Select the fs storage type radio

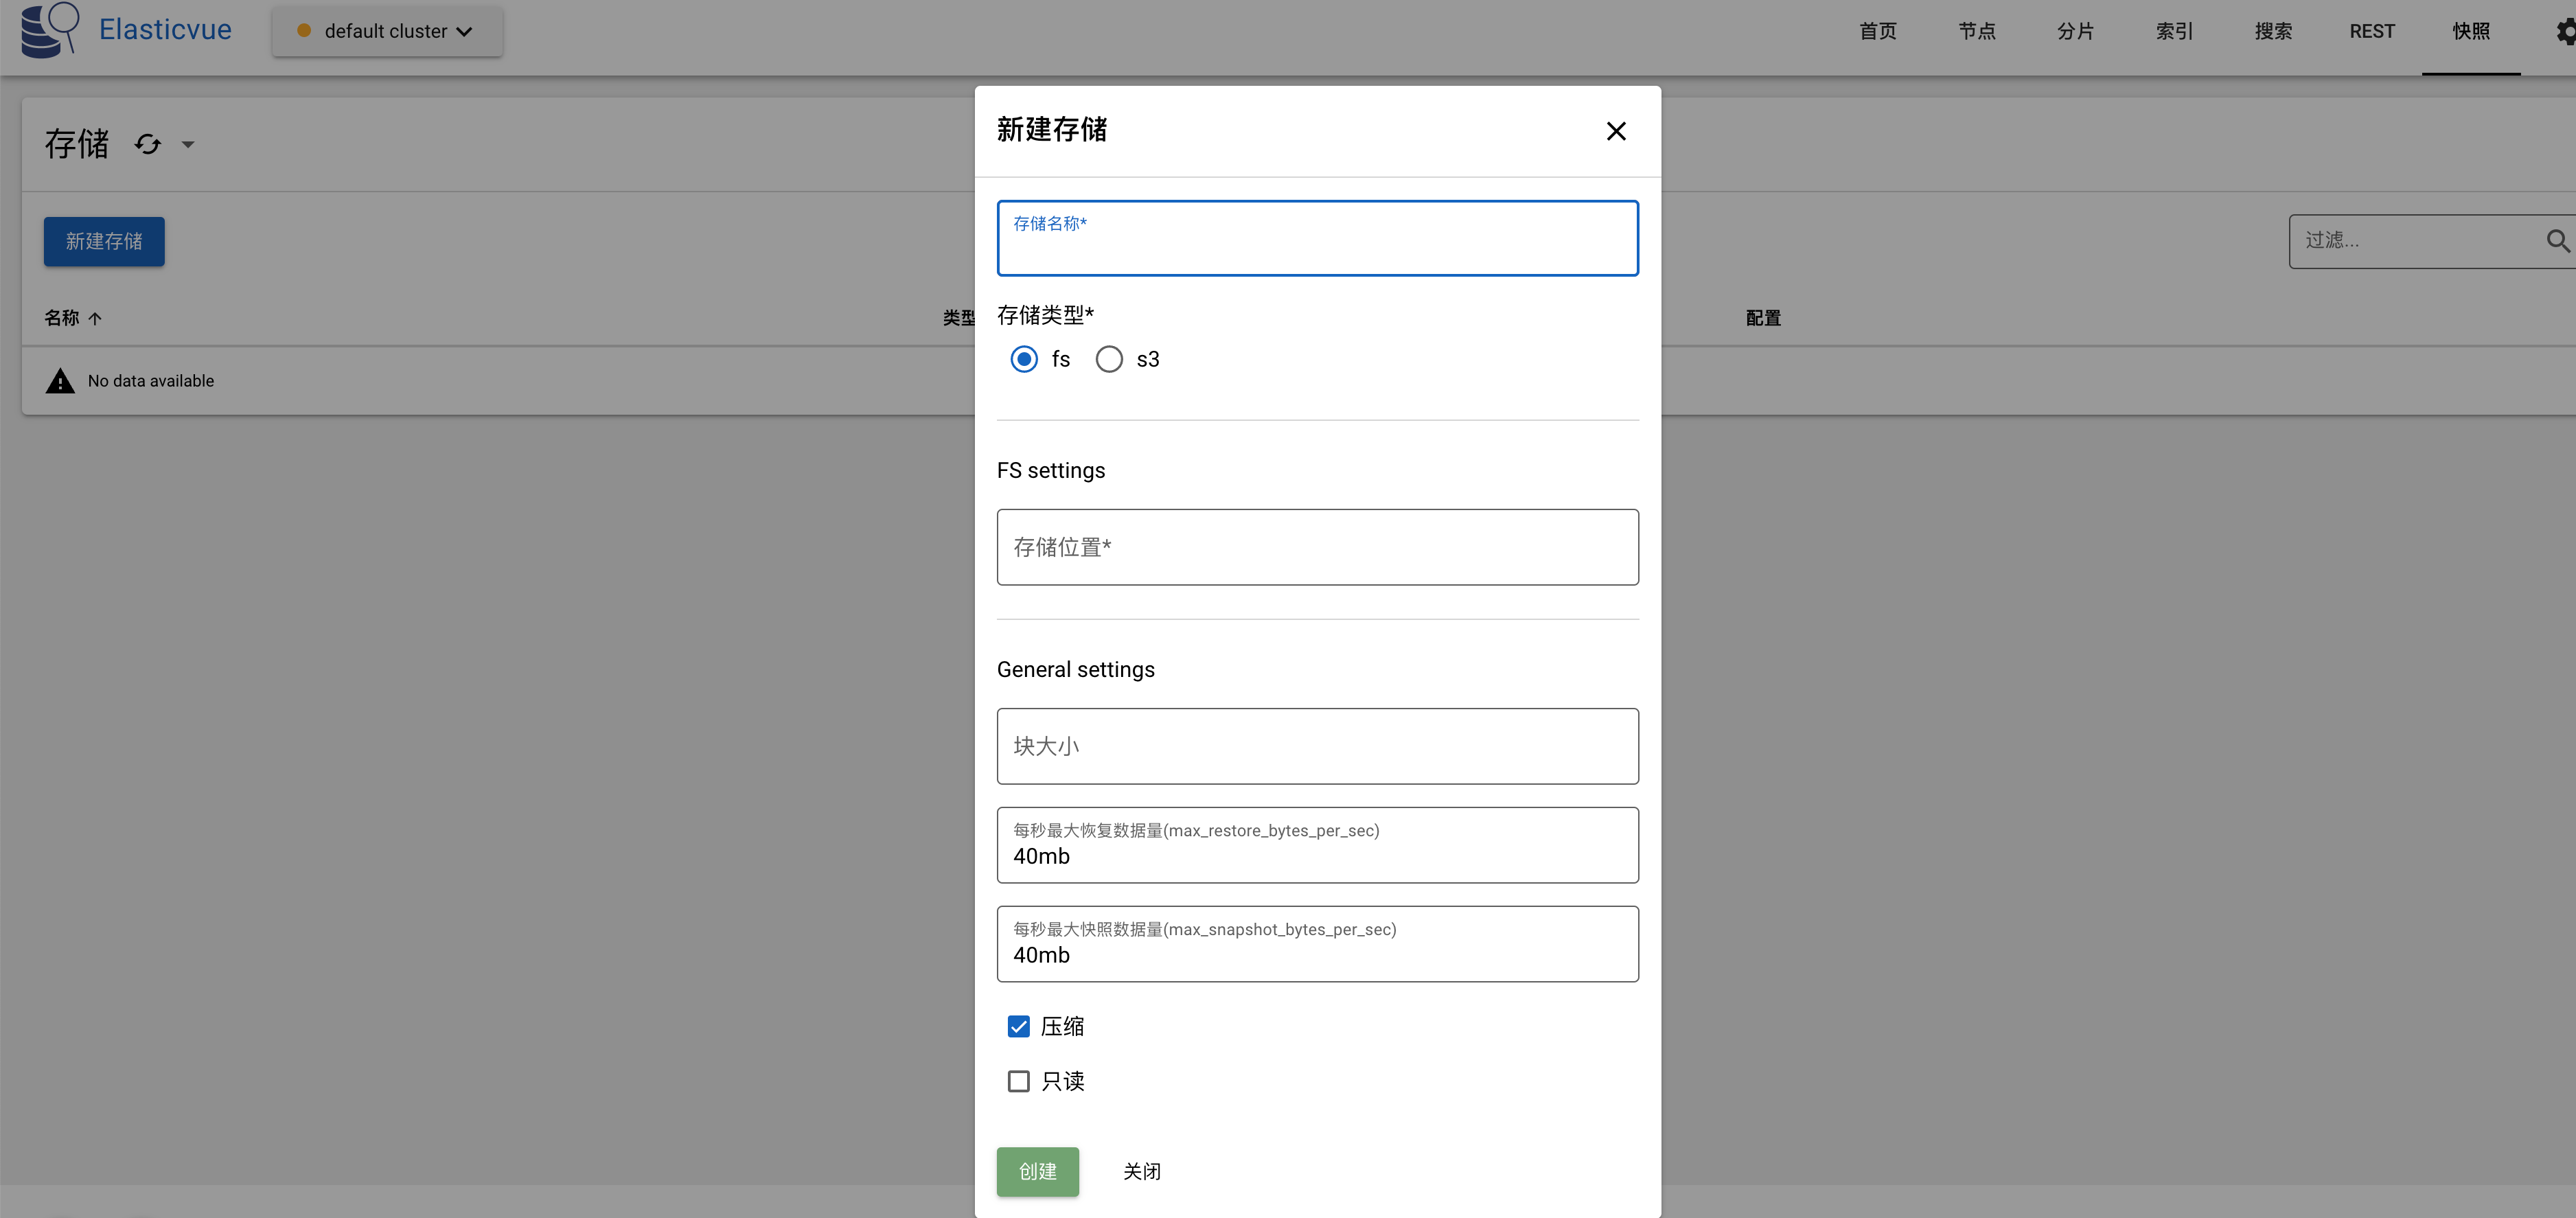pyautogui.click(x=1024, y=359)
